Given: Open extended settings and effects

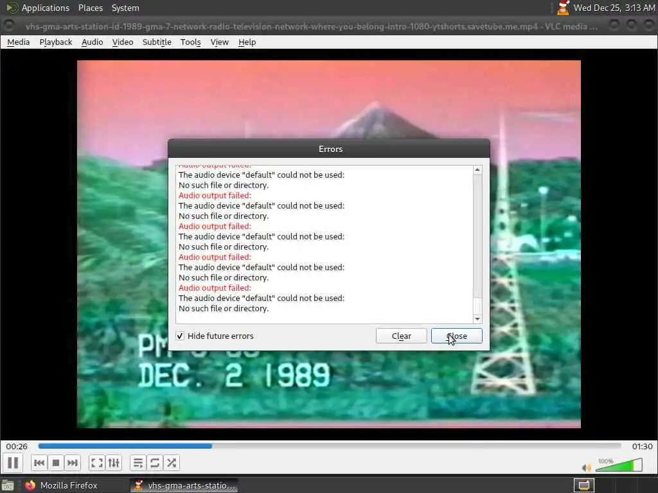Looking at the screenshot, I should point(114,463).
